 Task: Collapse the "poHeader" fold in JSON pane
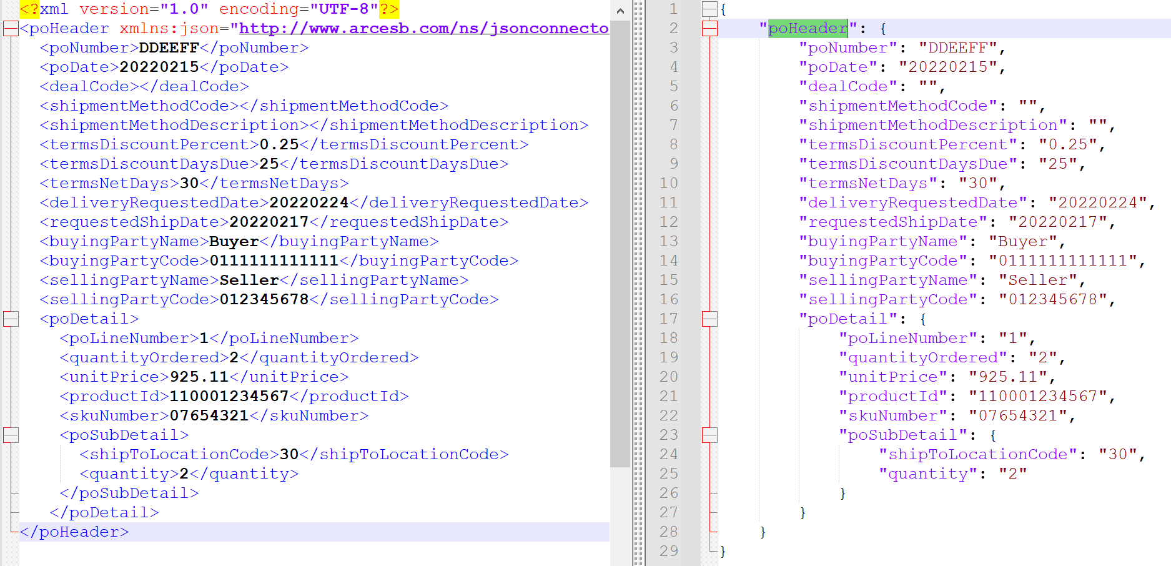709,29
